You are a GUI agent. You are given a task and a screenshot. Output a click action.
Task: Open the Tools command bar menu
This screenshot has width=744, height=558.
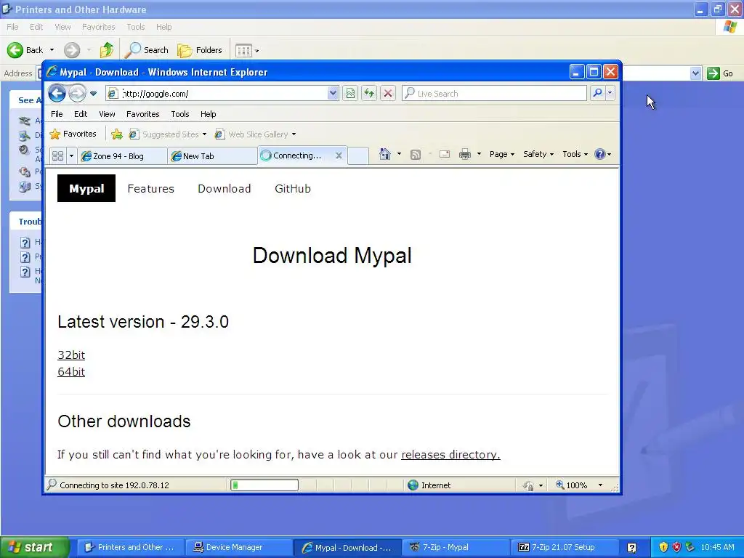tap(575, 154)
